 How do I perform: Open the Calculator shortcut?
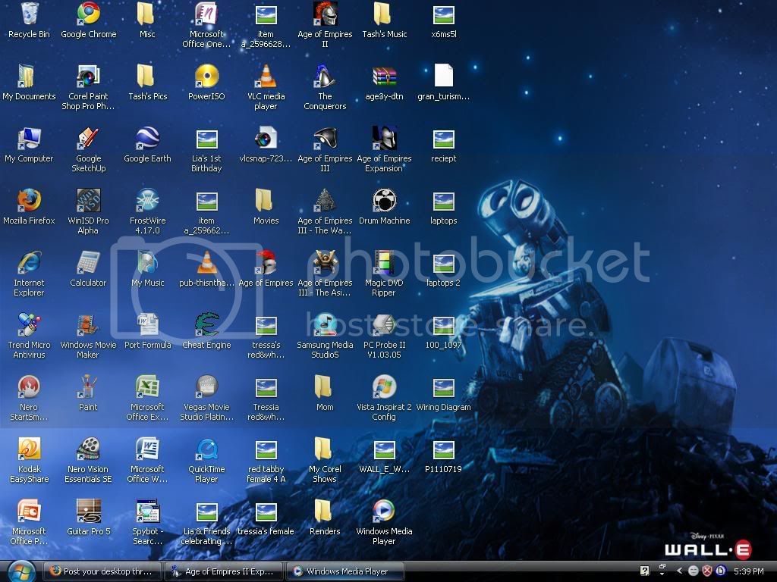(x=88, y=263)
